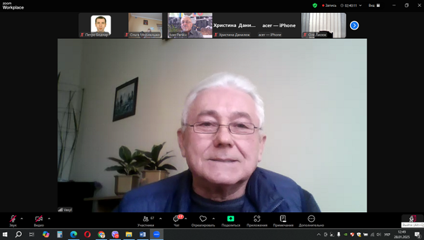Open reactions with Отреагировать heart icon
This screenshot has height=240, width=424.
(203, 221)
